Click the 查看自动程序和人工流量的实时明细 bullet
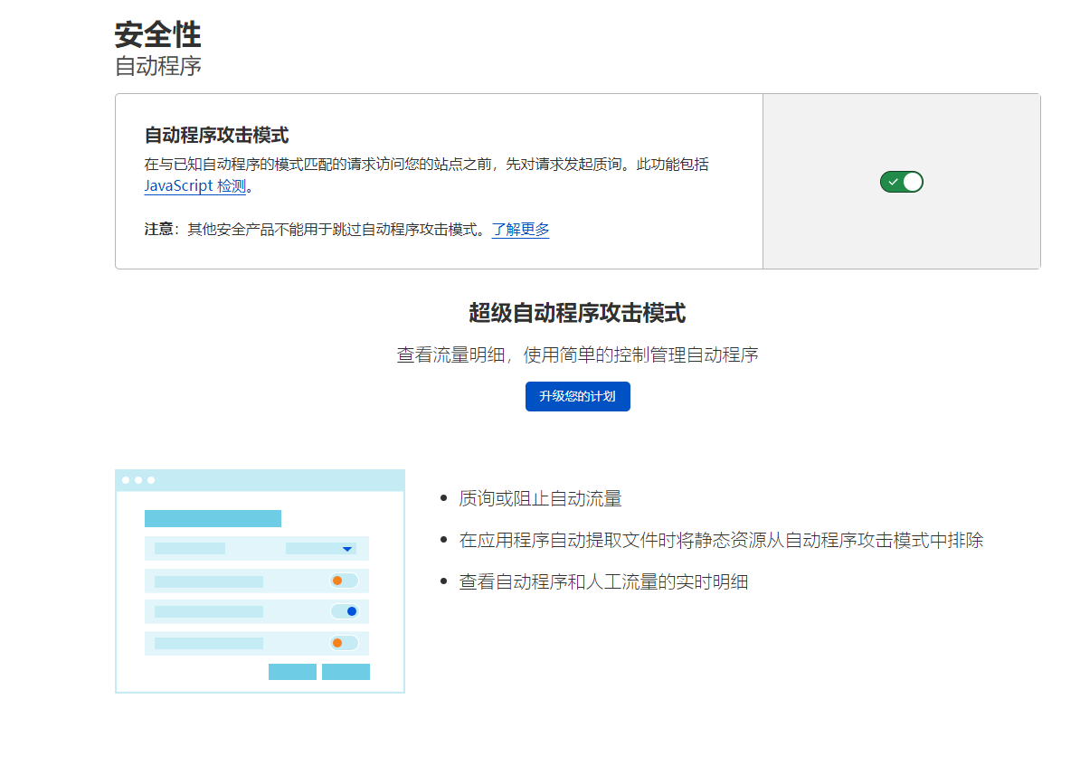 point(602,582)
